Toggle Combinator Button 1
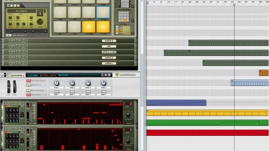The height and width of the screenshot is (151, 269). (57, 92)
